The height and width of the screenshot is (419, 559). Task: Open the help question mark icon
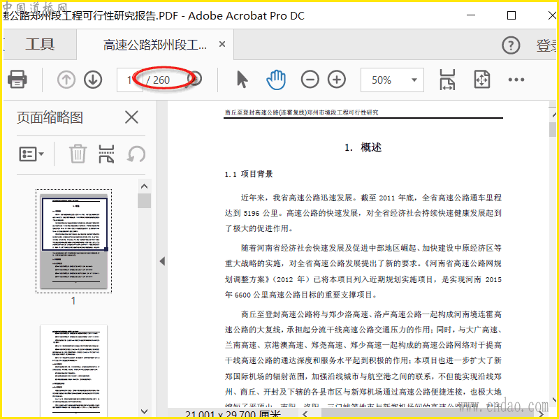click(x=511, y=45)
